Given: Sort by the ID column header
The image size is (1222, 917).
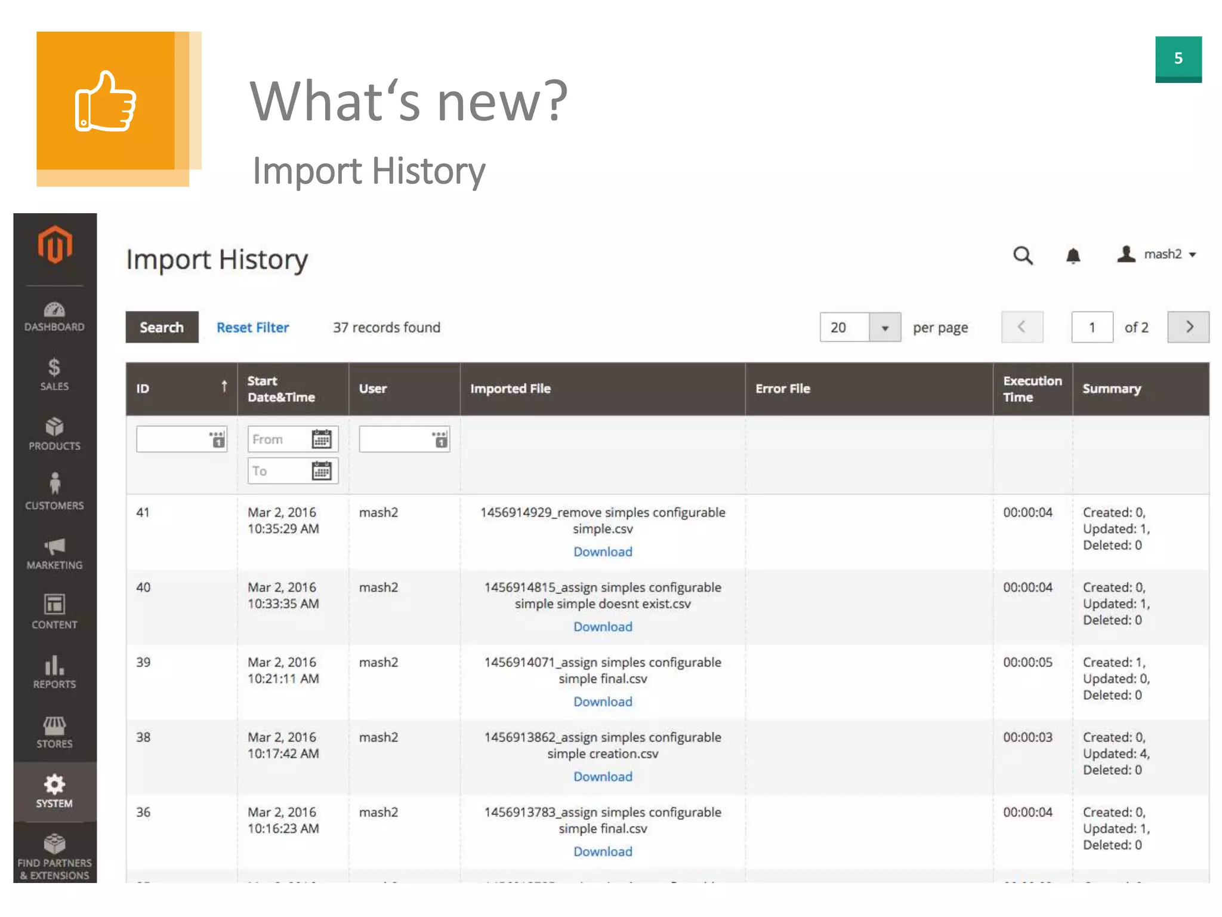Looking at the screenshot, I should 181,388.
